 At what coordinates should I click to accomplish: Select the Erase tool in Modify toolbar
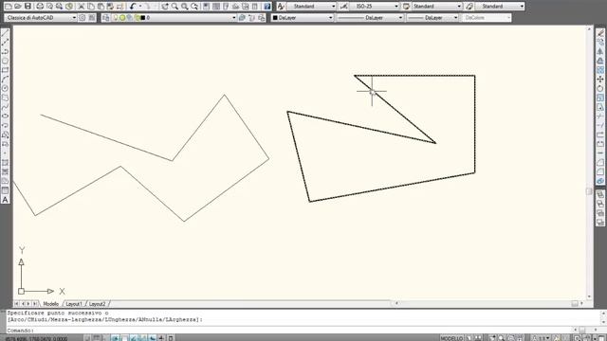[600, 33]
